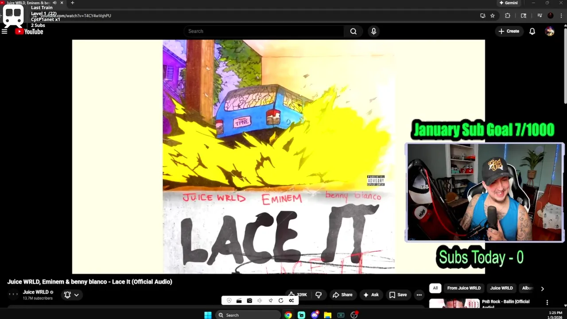
Task: Close the Juice WRLD browser tab
Action: (x=62, y=3)
